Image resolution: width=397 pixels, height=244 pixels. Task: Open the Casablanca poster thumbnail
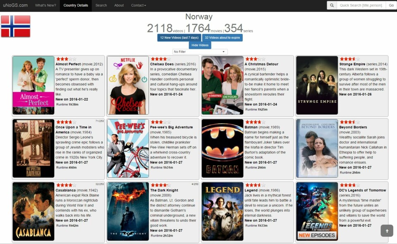click(x=33, y=211)
